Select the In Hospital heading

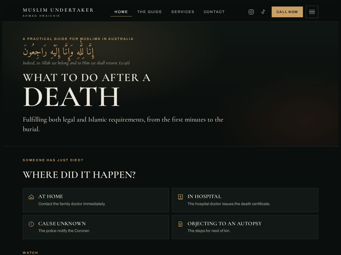point(204,196)
